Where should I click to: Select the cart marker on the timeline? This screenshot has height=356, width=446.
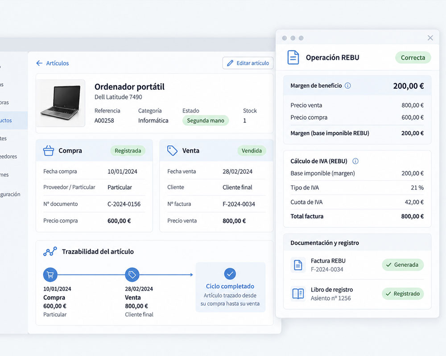click(x=50, y=275)
